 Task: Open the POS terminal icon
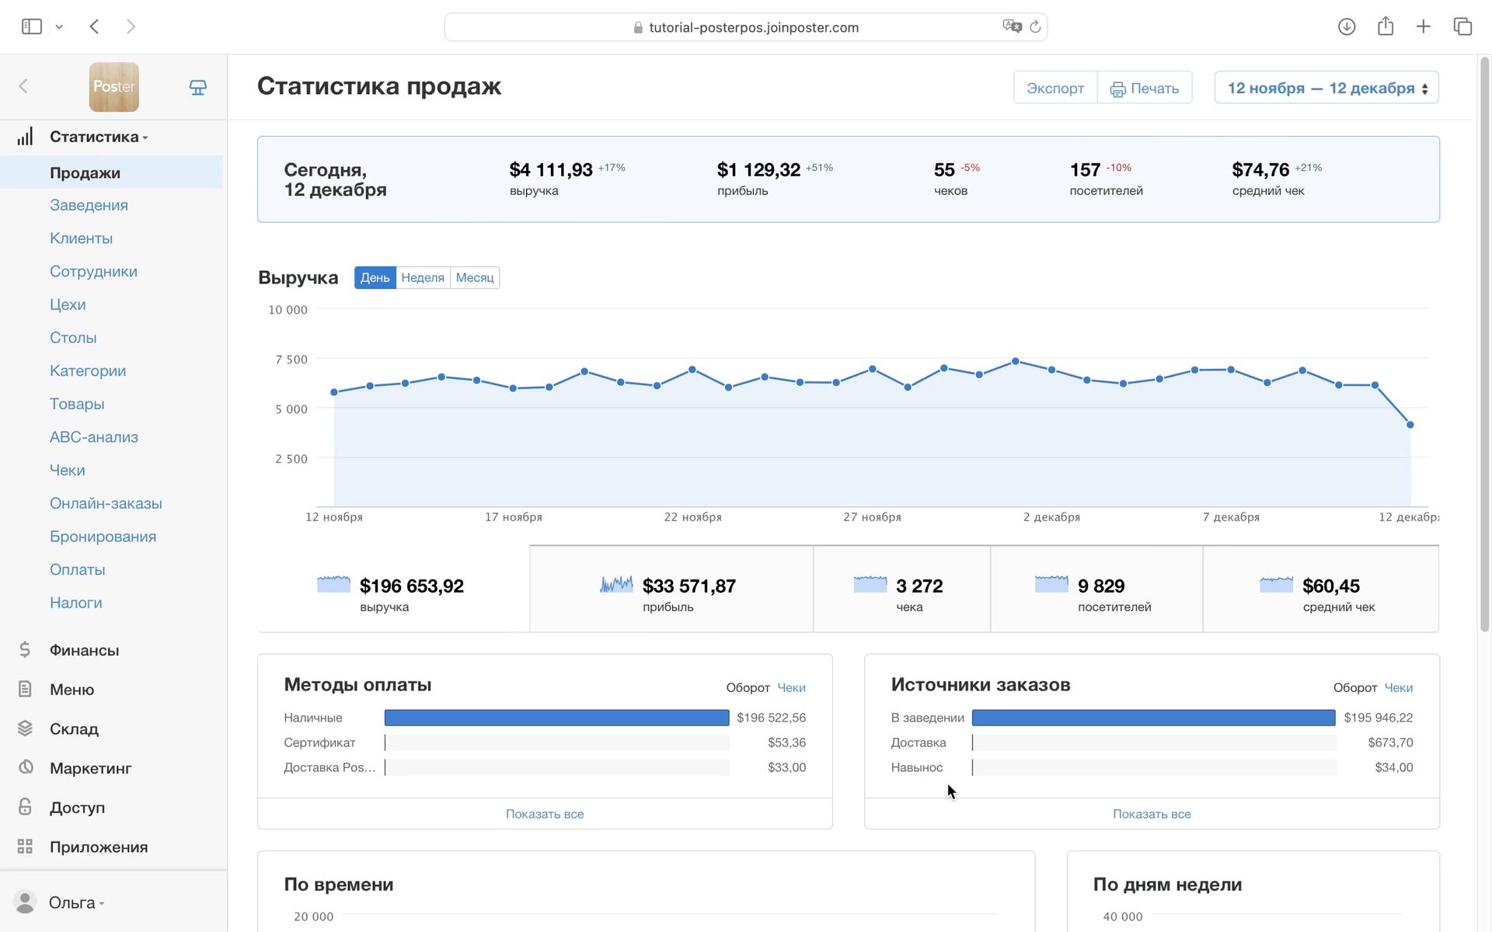point(198,87)
